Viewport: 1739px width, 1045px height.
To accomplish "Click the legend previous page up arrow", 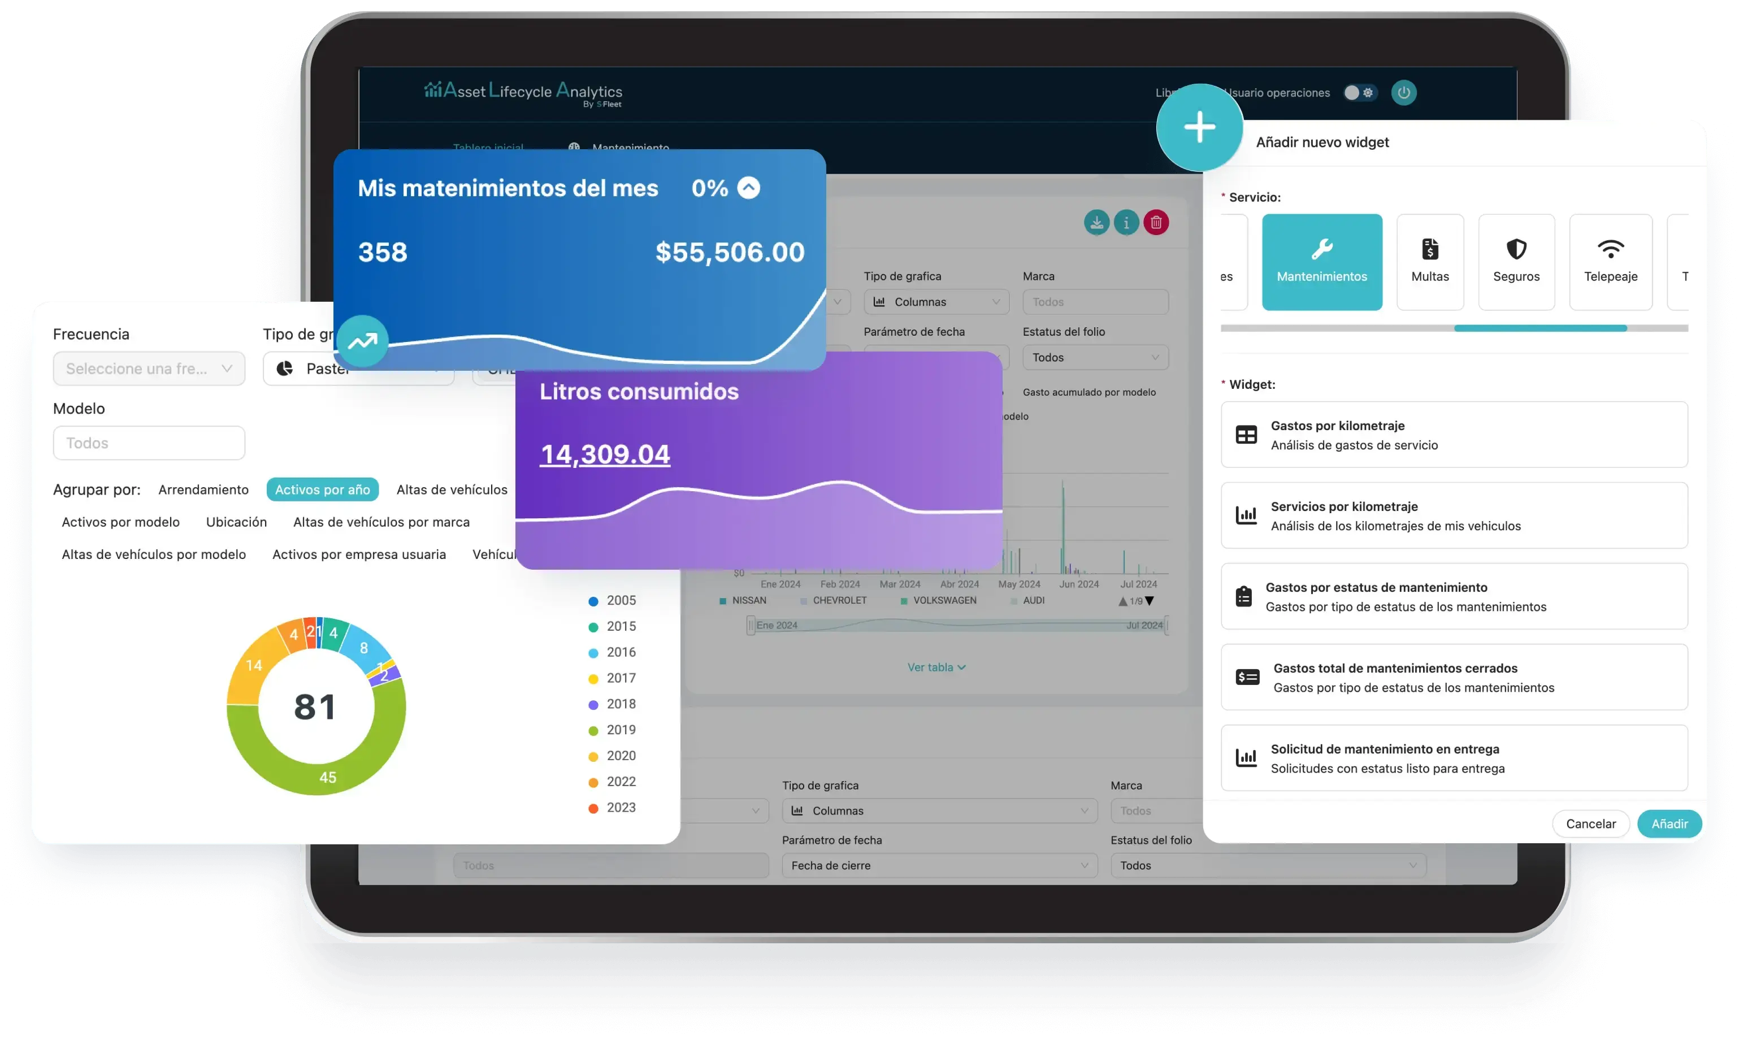I will (1122, 601).
